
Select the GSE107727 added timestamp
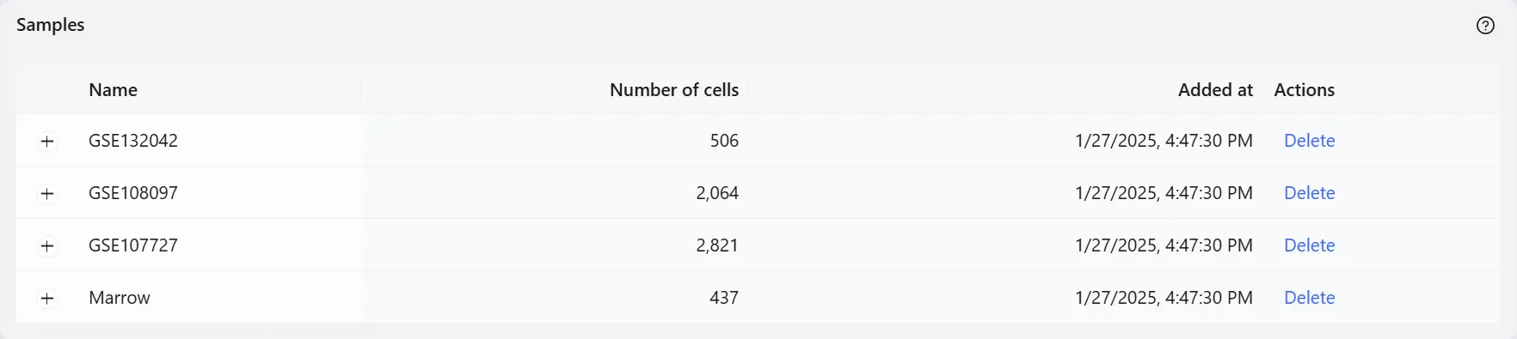1164,245
